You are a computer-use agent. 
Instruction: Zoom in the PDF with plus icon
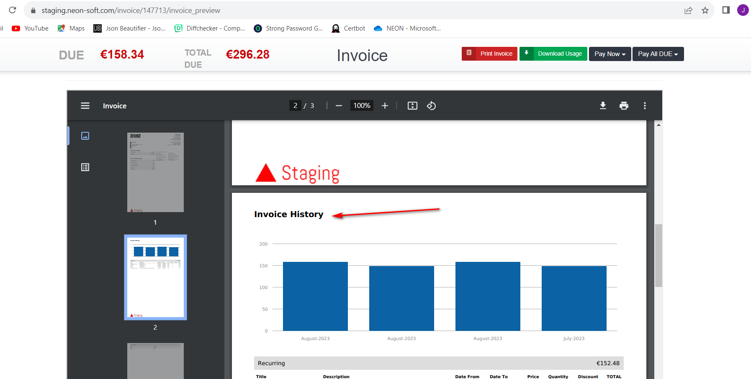[385, 106]
